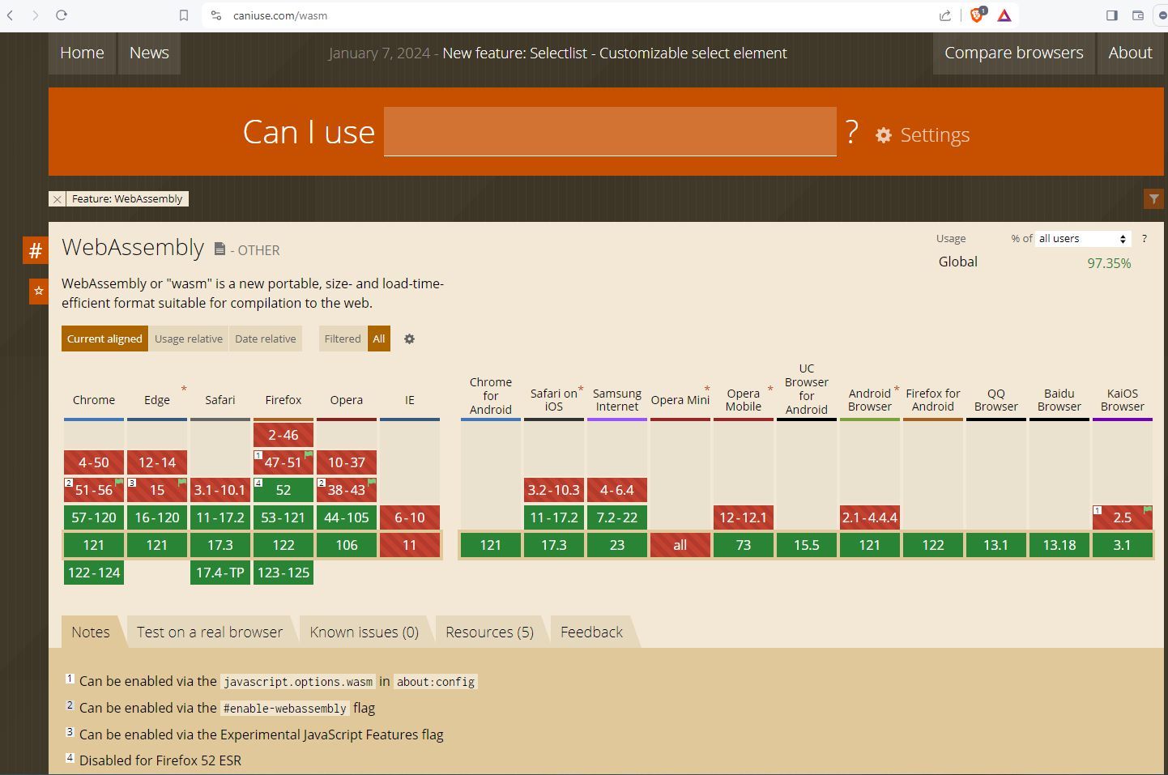
Task: Switch to Known issues (0) tab
Action: 364,632
